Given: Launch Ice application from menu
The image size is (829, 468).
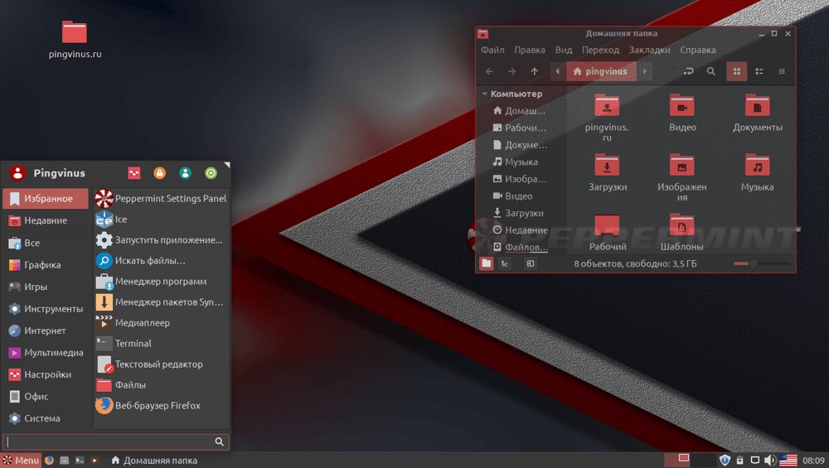Looking at the screenshot, I should pos(162,220).
